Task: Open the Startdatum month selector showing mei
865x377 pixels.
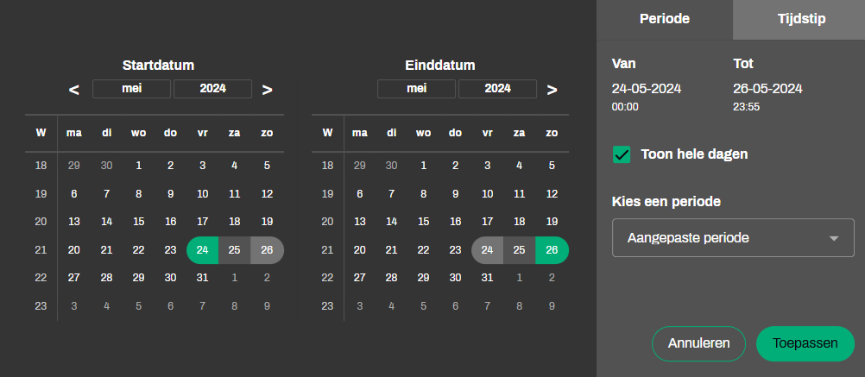Action: click(132, 89)
